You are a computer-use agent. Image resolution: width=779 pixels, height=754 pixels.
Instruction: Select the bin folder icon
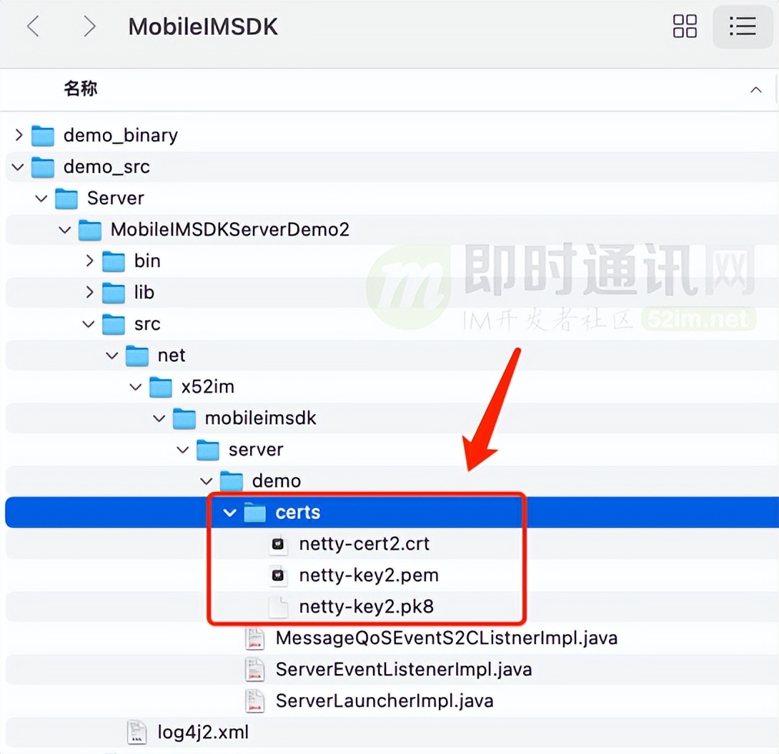(x=113, y=261)
